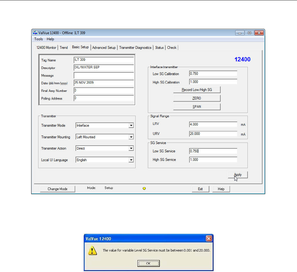Select the Basic Setup tab
297x272 pixels.
coord(80,47)
